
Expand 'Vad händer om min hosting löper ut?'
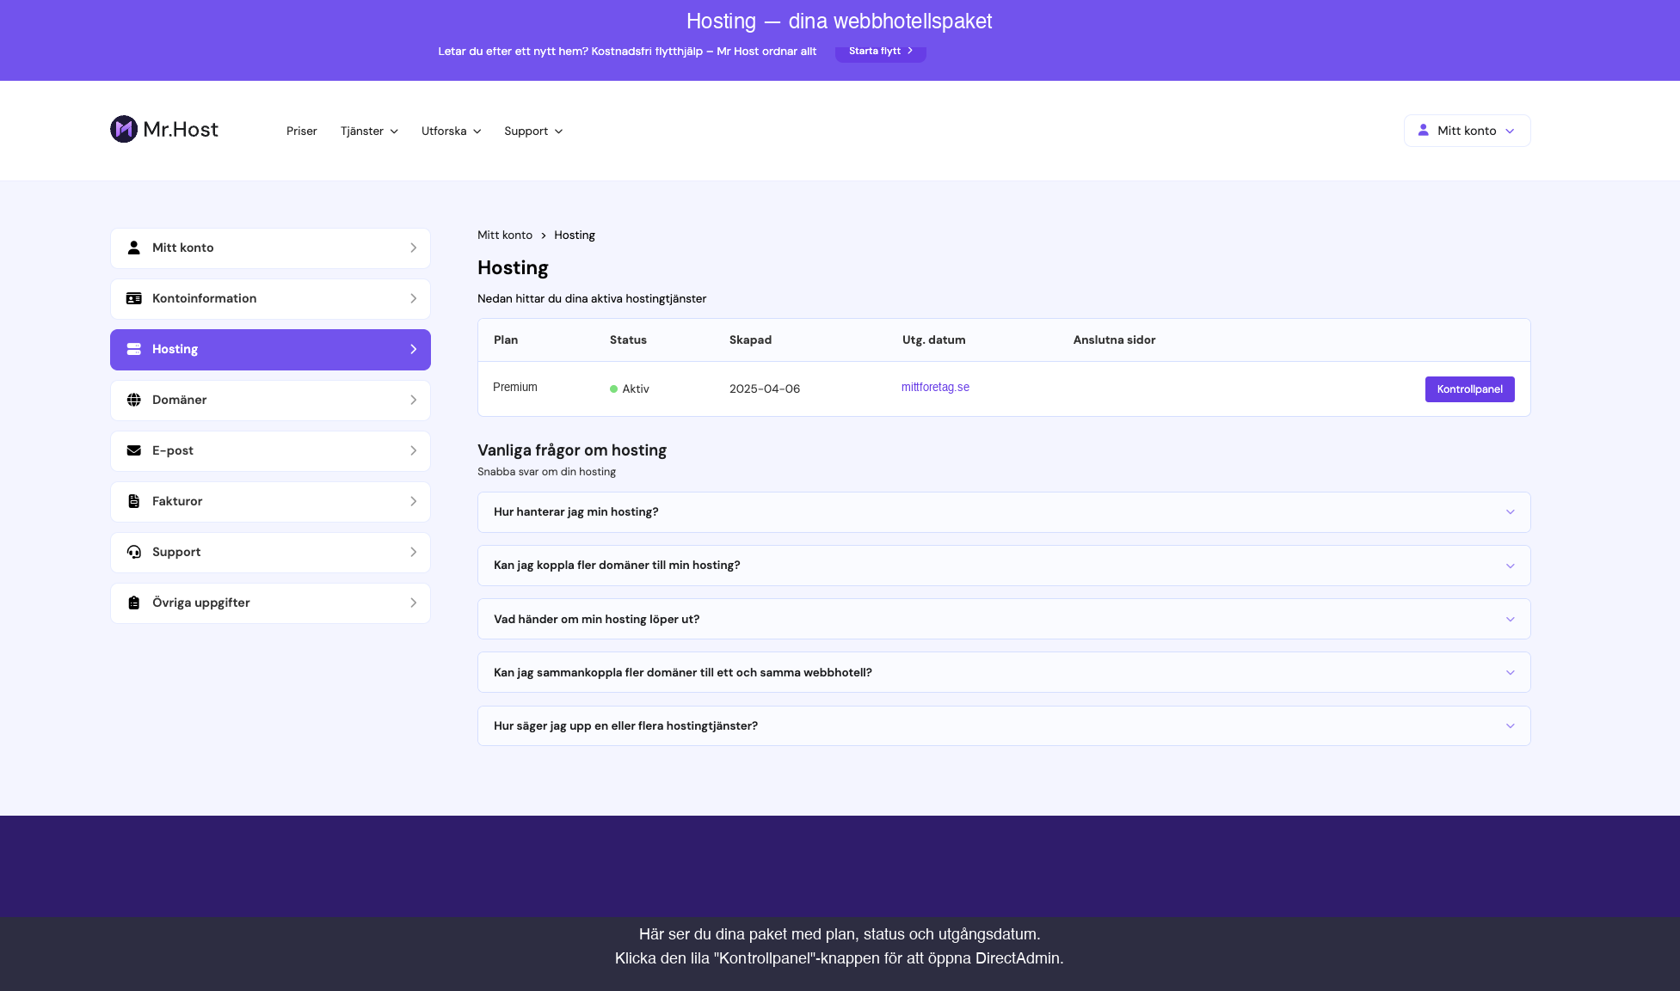tap(1004, 619)
